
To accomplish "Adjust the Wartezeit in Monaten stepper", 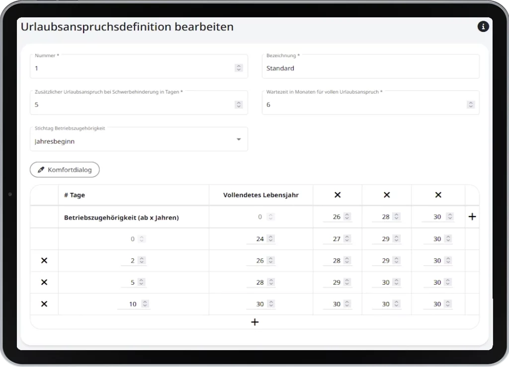I will click(470, 105).
